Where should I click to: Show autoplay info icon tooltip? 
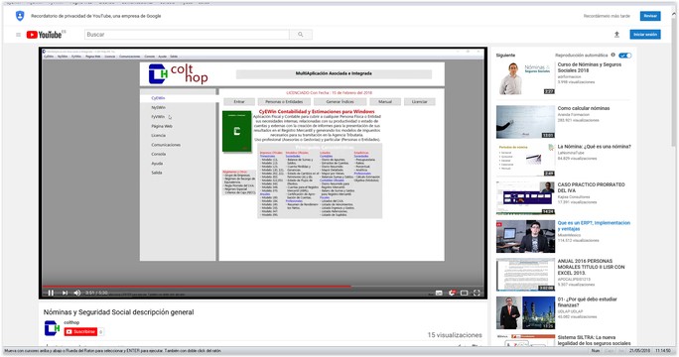pos(612,55)
